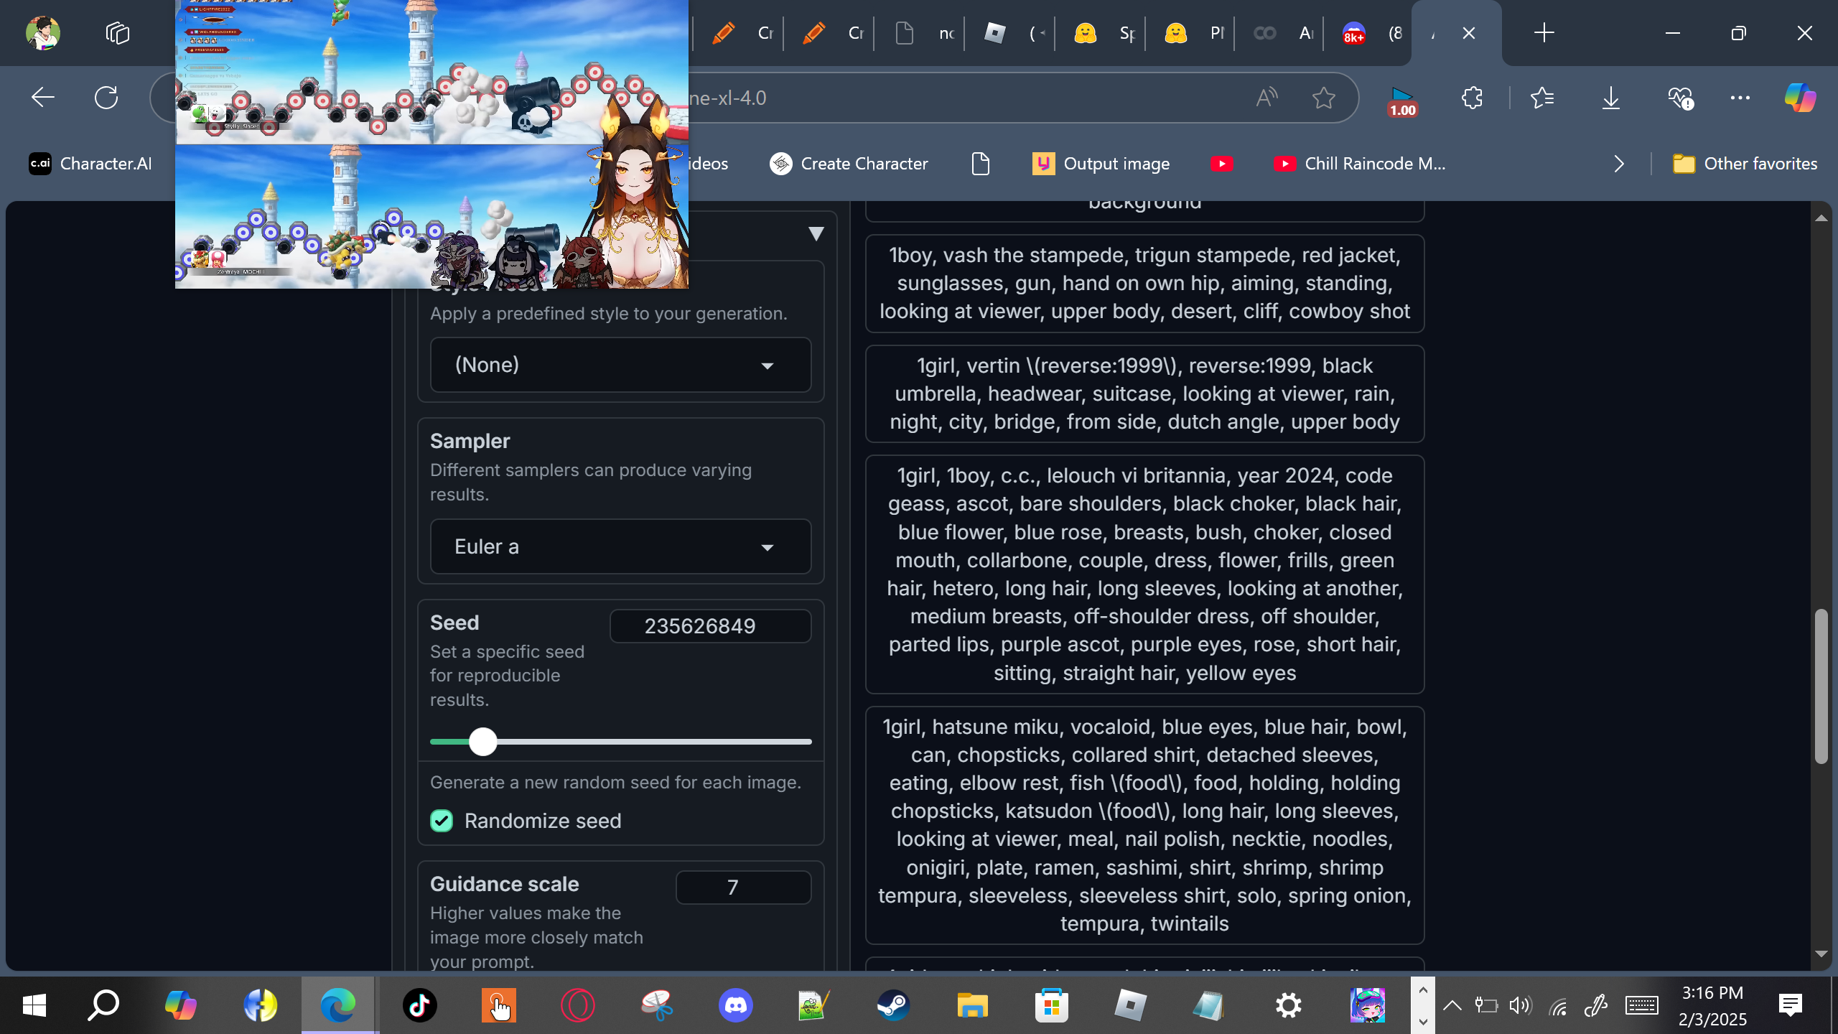Click the Seed slider handle
The width and height of the screenshot is (1838, 1034).
point(483,741)
